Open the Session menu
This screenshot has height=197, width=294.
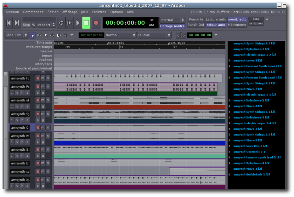pos(12,12)
